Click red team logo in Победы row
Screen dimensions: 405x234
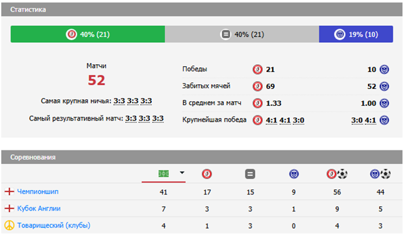258,69
